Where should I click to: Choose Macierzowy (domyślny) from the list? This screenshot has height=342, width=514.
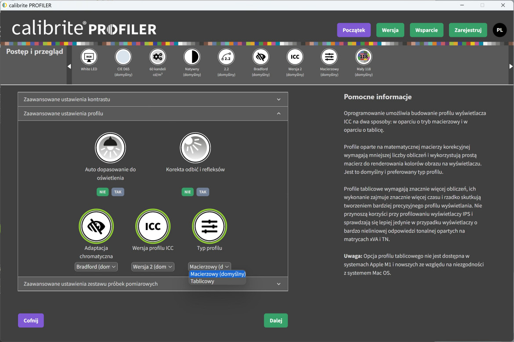coord(217,274)
